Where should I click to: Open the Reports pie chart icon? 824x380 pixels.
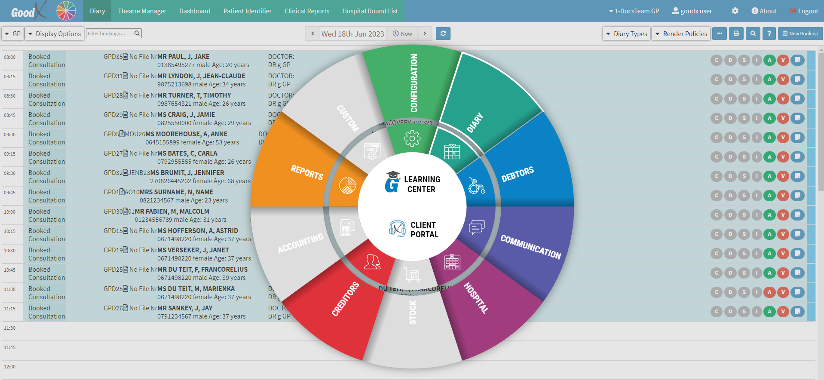pos(347,186)
